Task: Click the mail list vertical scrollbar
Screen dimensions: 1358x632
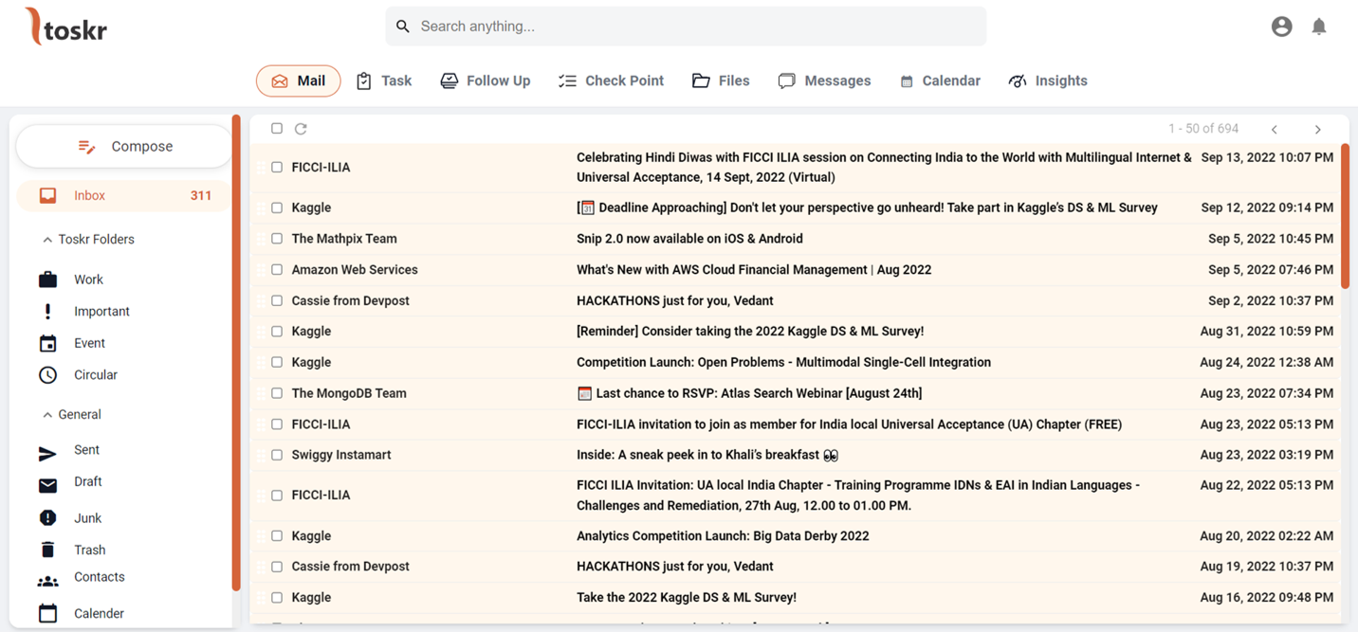Action: (x=1345, y=216)
